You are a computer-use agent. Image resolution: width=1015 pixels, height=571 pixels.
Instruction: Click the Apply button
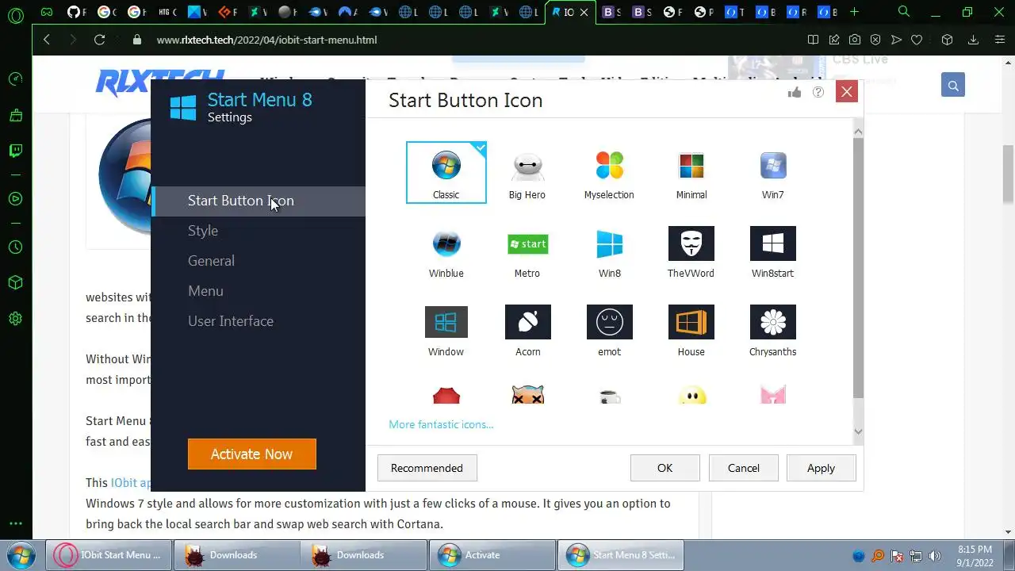click(x=821, y=468)
